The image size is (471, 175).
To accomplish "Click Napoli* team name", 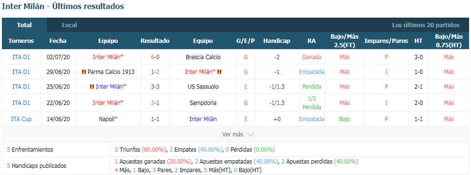I will coord(108,119).
